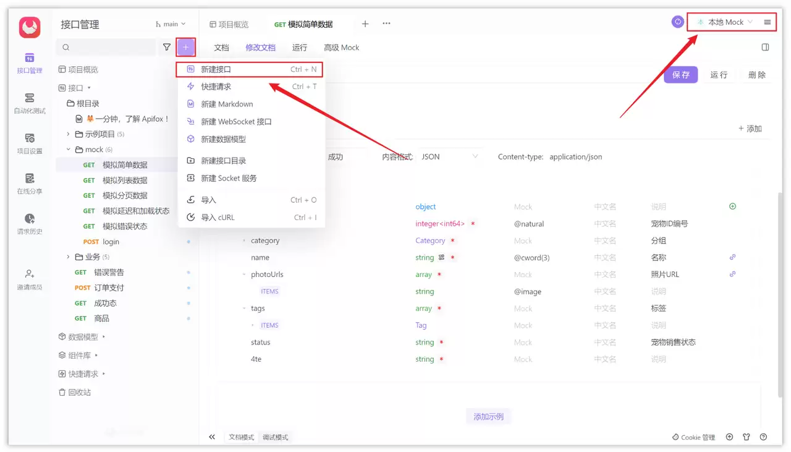
Task: Select 新建 Markdown from the menu
Action: (x=250, y=104)
